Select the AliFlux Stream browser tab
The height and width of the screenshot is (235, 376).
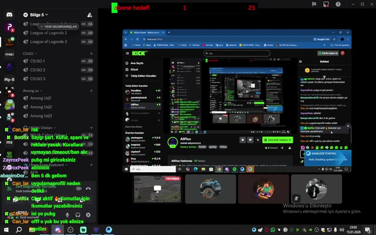pyautogui.click(x=147, y=32)
